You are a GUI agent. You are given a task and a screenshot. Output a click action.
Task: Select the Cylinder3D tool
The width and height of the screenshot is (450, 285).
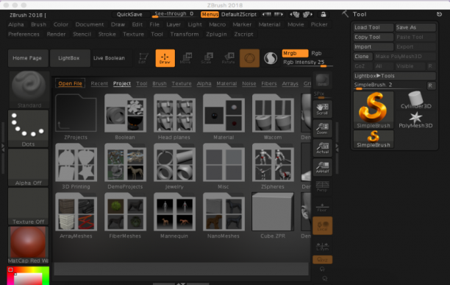(x=415, y=99)
